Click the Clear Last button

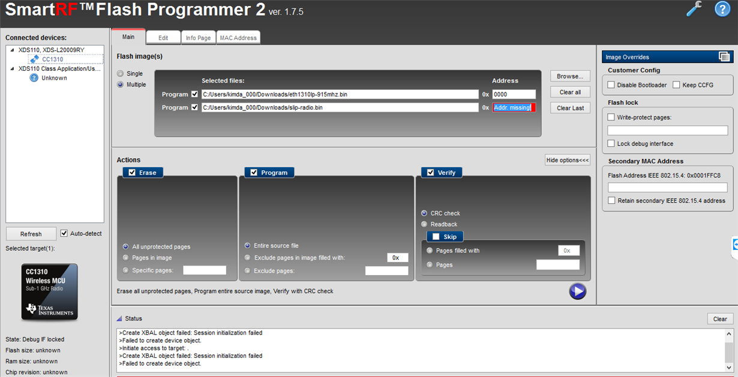point(570,108)
